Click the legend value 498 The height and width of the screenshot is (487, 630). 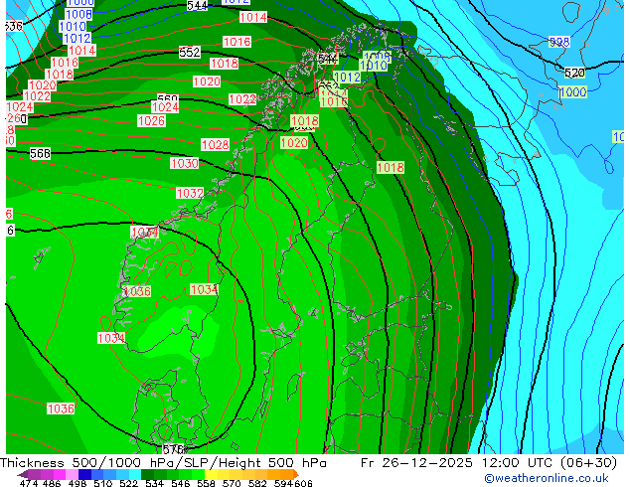[78, 483]
